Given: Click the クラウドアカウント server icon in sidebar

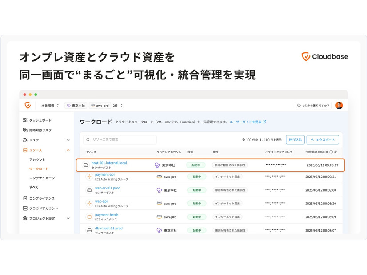Looking at the screenshot, I should point(25,208).
